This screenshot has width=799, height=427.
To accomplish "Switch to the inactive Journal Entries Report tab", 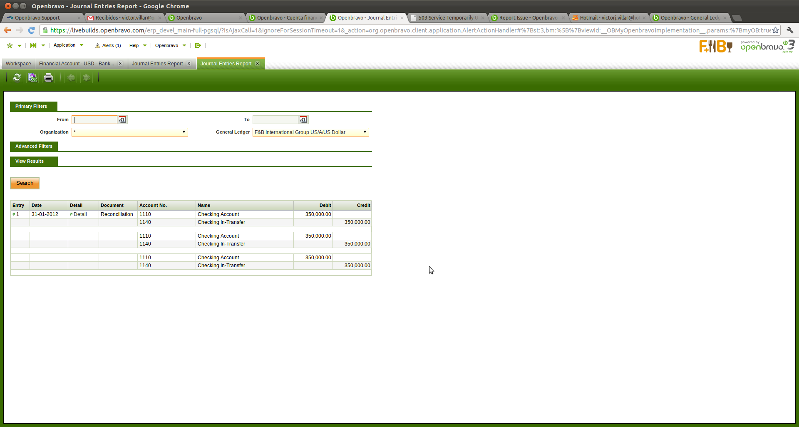I will pos(157,64).
